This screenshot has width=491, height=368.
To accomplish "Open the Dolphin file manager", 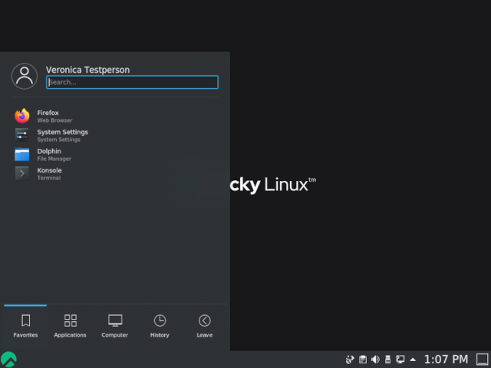I will pyautogui.click(x=22, y=154).
